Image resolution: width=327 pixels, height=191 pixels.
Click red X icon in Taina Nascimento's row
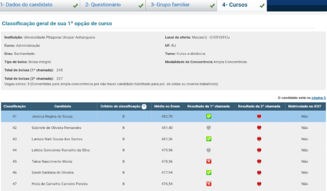209,161
